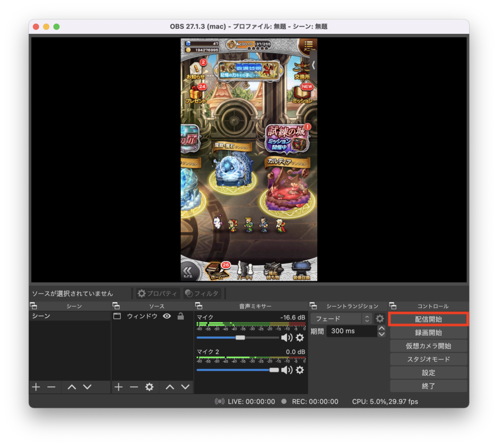The image size is (498, 446).
Task: Toggle スタジオモード on
Action: (428, 359)
